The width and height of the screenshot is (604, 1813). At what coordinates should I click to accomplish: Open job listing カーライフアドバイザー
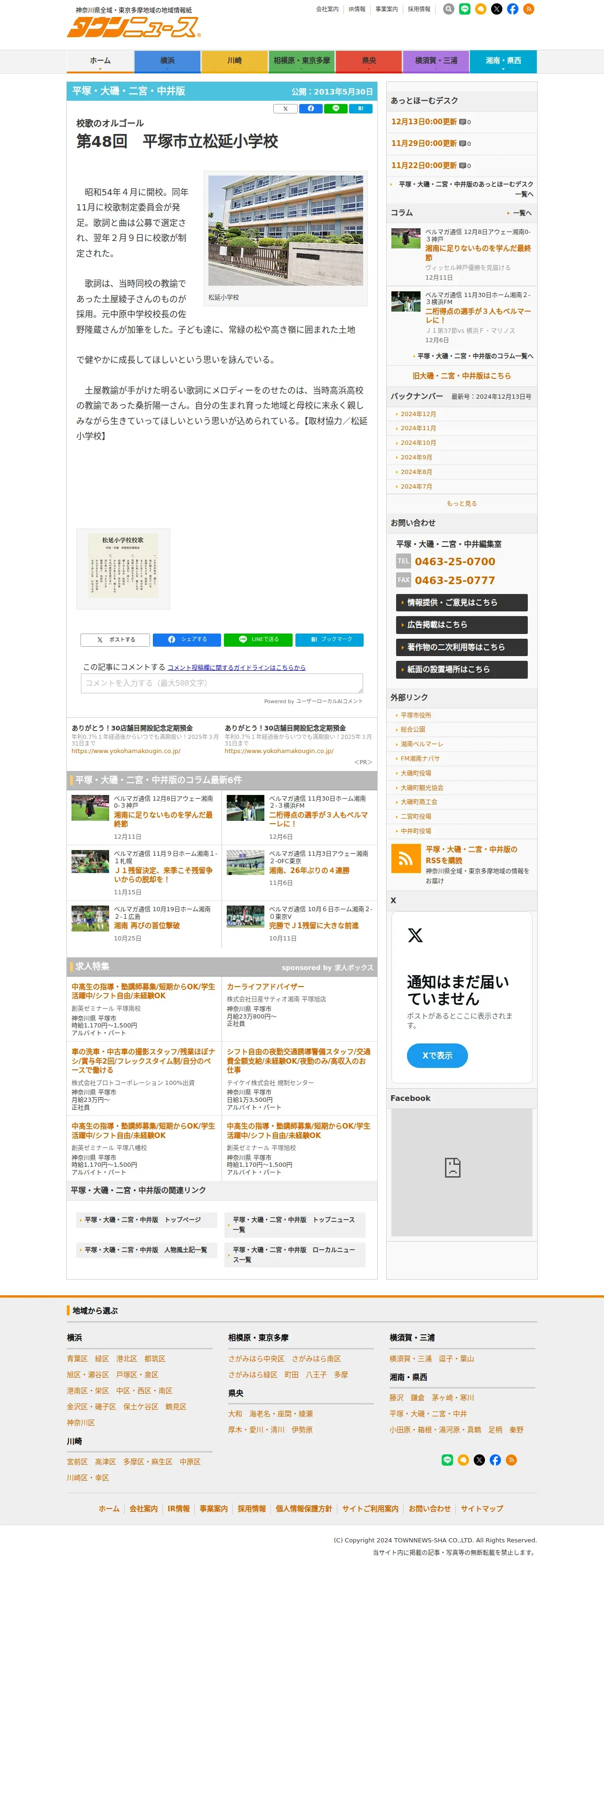click(265, 987)
